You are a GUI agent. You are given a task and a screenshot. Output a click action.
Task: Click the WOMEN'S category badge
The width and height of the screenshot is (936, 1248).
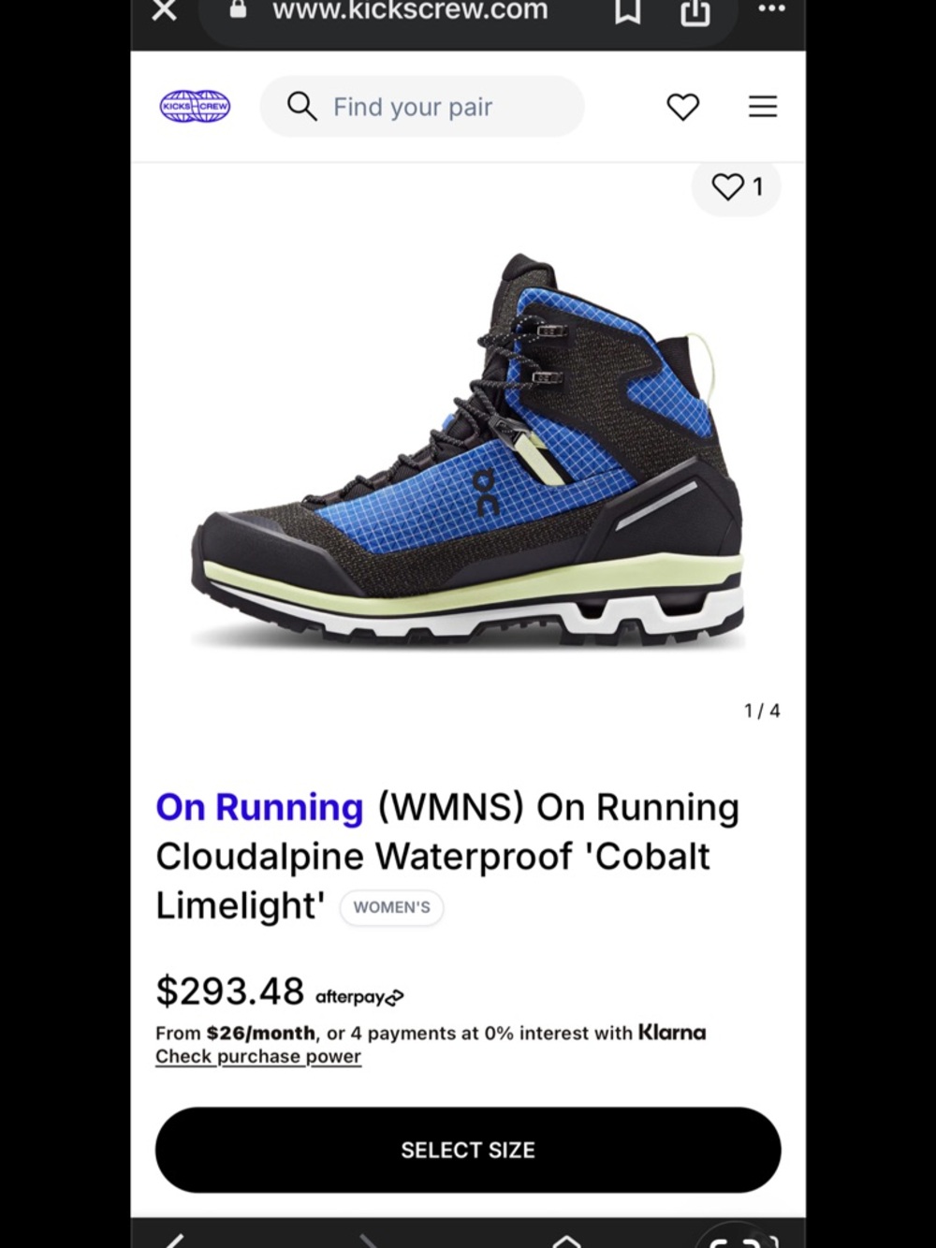click(x=391, y=906)
